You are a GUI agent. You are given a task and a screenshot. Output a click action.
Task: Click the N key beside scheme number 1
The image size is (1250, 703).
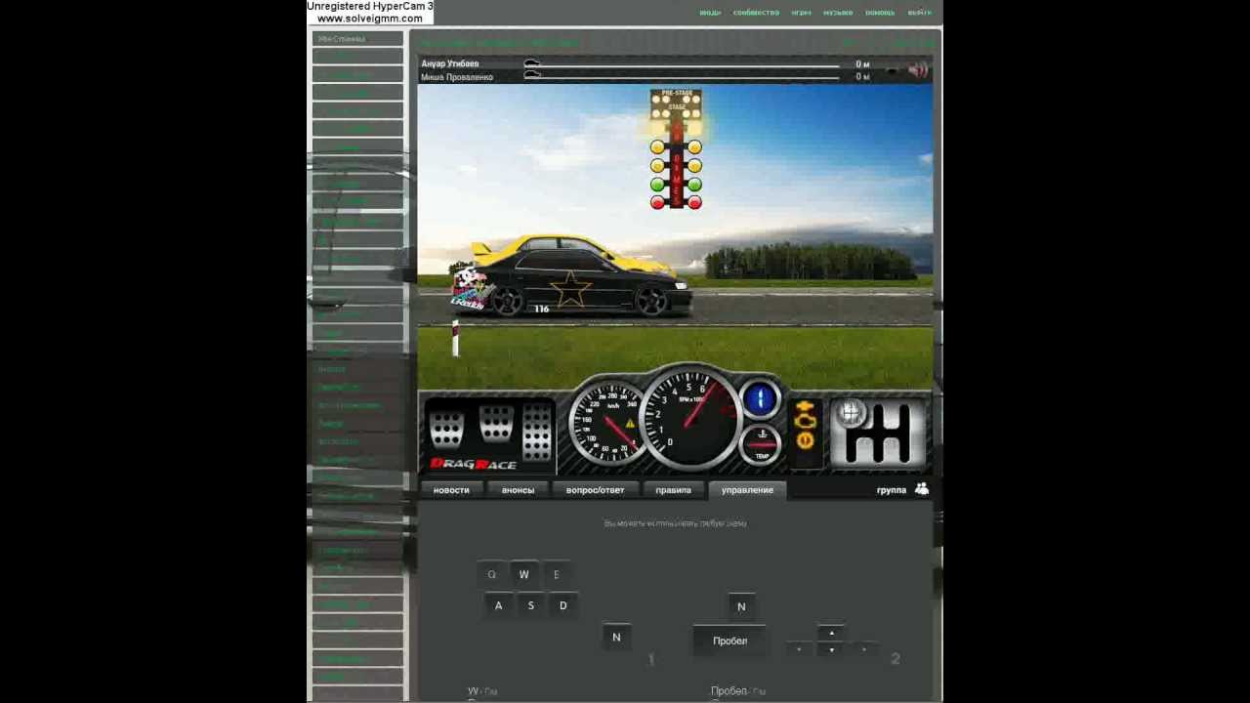pyautogui.click(x=616, y=637)
